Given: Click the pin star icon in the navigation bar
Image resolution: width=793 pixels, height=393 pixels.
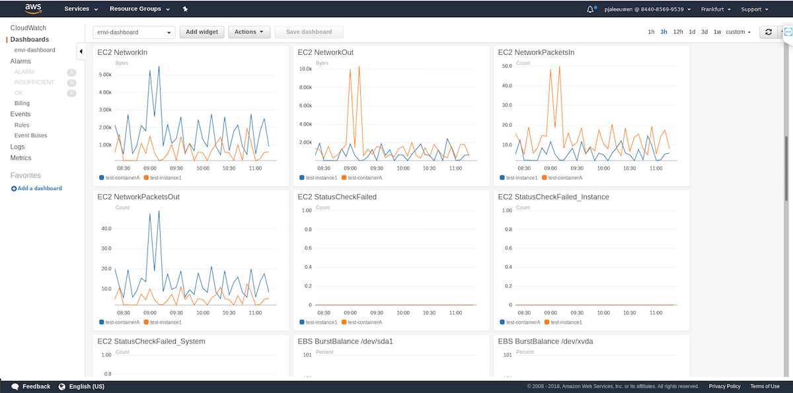Looking at the screenshot, I should [184, 9].
